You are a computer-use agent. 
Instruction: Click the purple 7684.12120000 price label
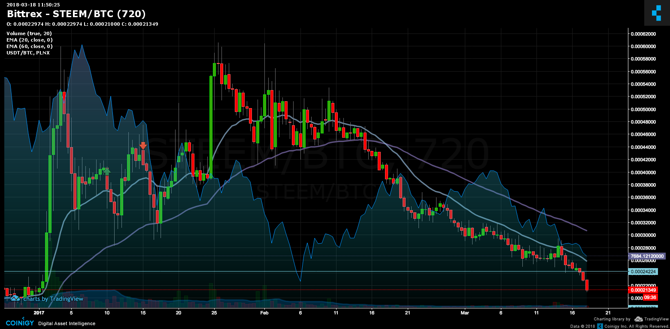pos(647,256)
